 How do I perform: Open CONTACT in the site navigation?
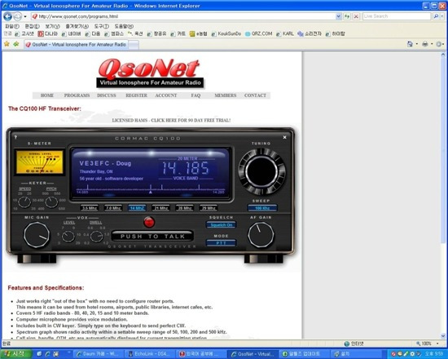(x=255, y=95)
